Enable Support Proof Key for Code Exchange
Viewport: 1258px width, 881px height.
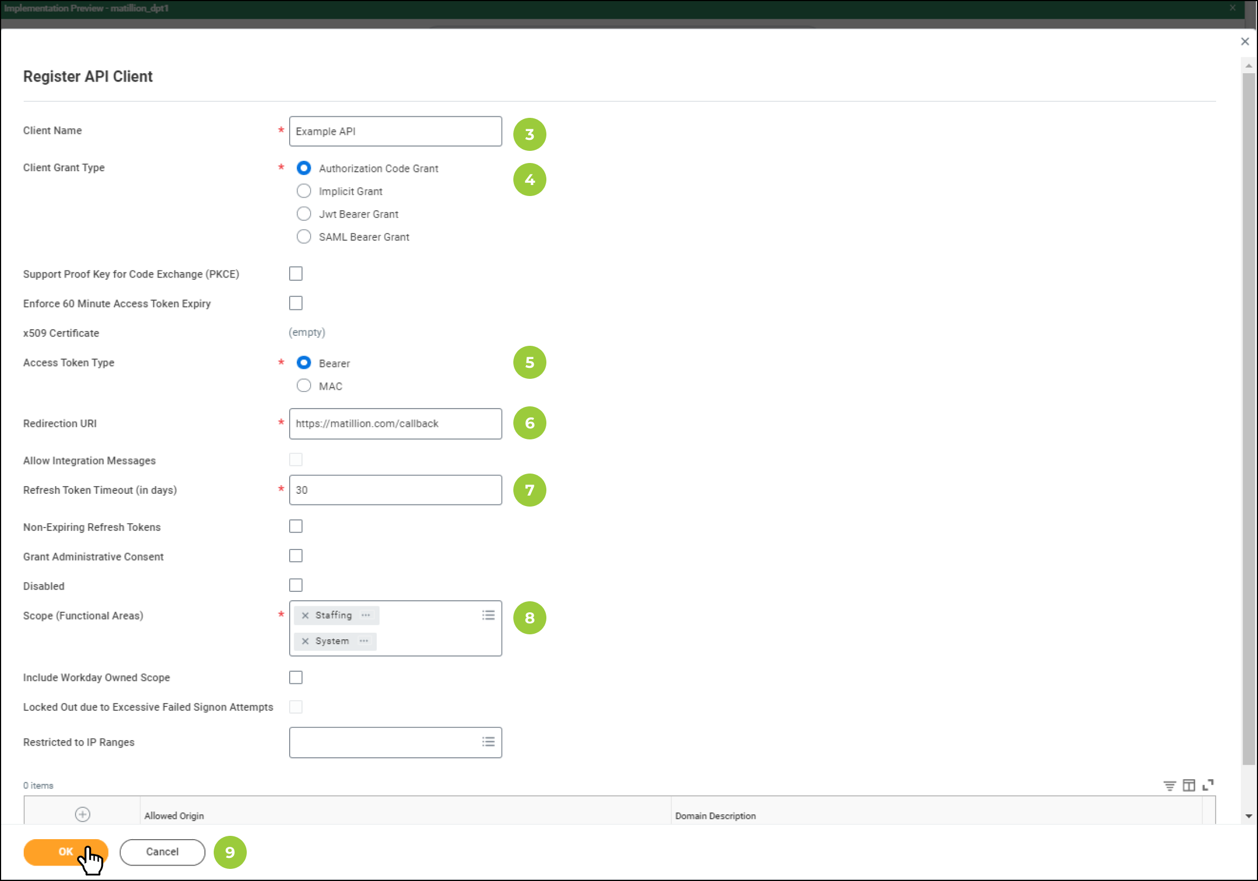[296, 274]
